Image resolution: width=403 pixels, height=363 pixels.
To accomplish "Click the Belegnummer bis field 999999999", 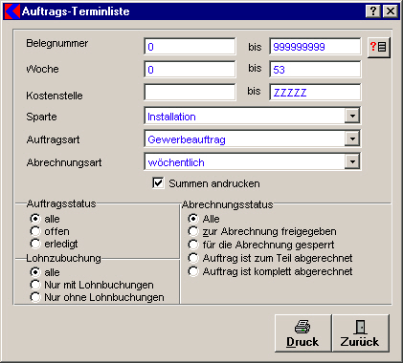I will pyautogui.click(x=315, y=47).
